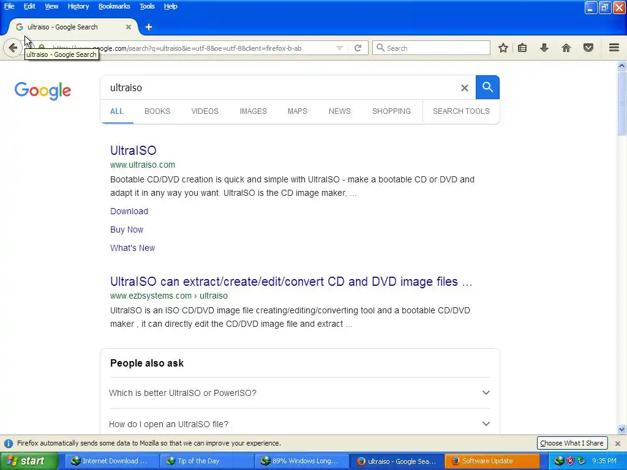Open the View menu
The width and height of the screenshot is (627, 470).
tap(51, 6)
